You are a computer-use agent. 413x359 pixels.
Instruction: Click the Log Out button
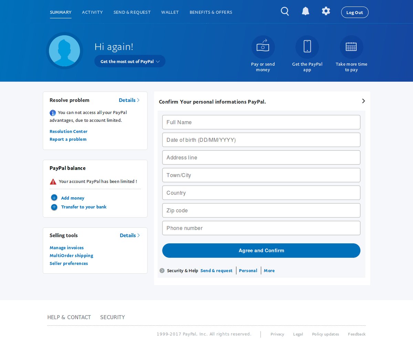[354, 12]
